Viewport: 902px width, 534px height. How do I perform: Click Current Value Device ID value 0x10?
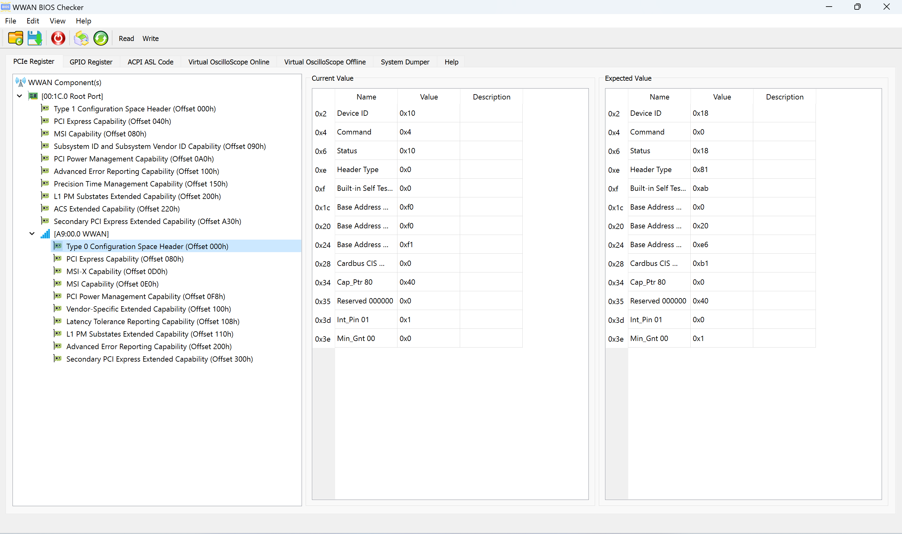click(x=429, y=113)
